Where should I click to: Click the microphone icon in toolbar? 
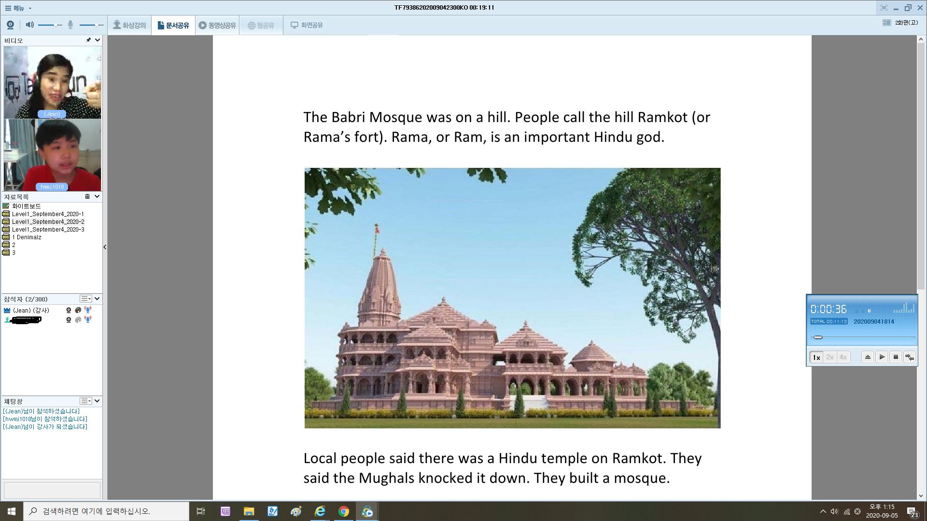click(70, 25)
